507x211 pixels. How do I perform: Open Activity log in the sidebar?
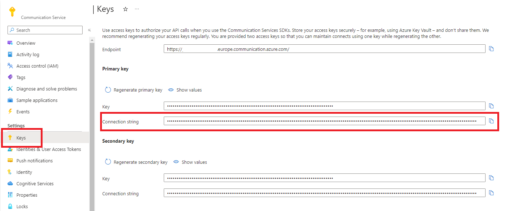point(28,55)
